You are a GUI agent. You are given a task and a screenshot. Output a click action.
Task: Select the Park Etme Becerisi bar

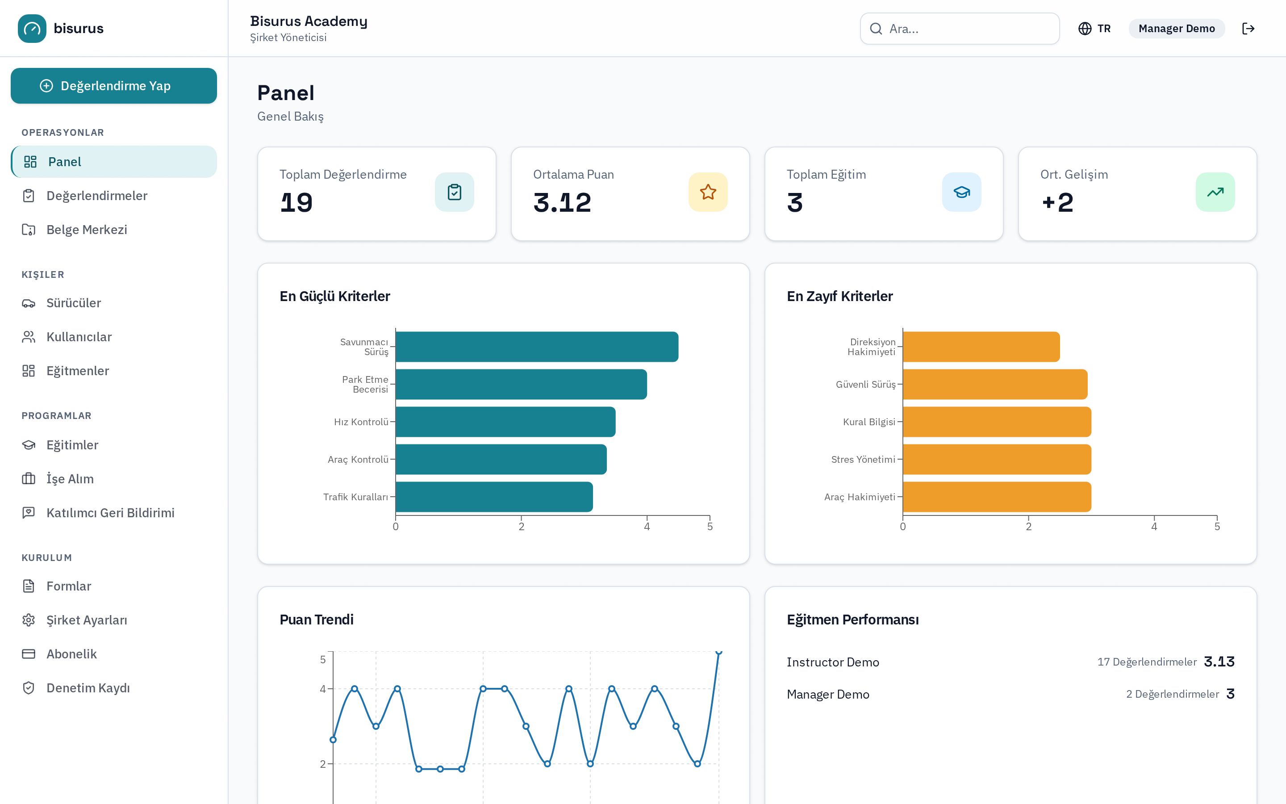tap(521, 385)
